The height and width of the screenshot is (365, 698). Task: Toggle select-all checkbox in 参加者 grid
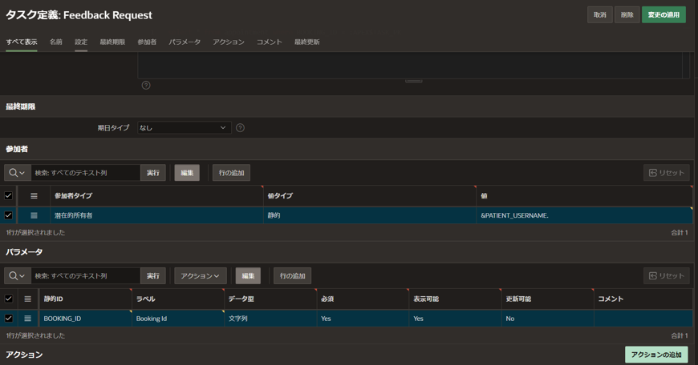pos(9,196)
